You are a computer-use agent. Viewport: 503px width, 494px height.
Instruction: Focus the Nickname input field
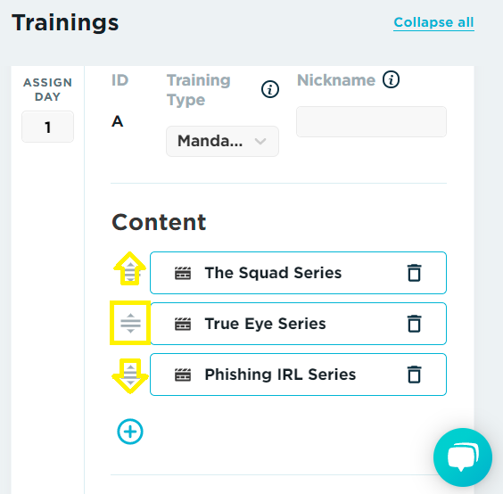[371, 121]
